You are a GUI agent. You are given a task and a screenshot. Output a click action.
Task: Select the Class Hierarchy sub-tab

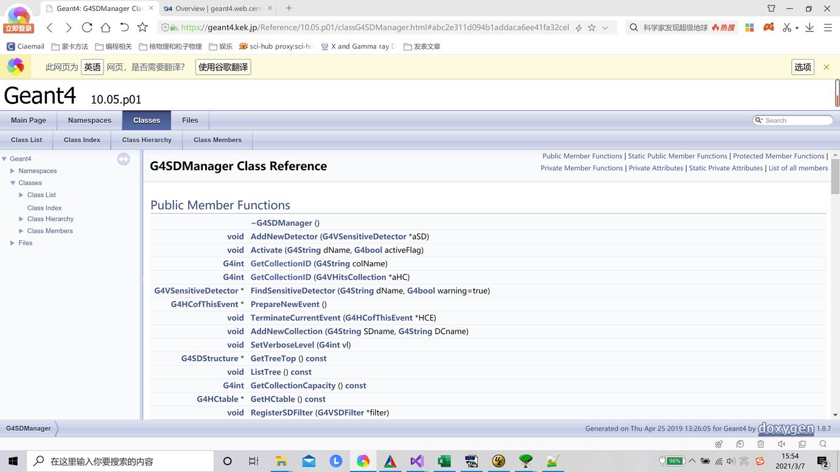tap(147, 140)
